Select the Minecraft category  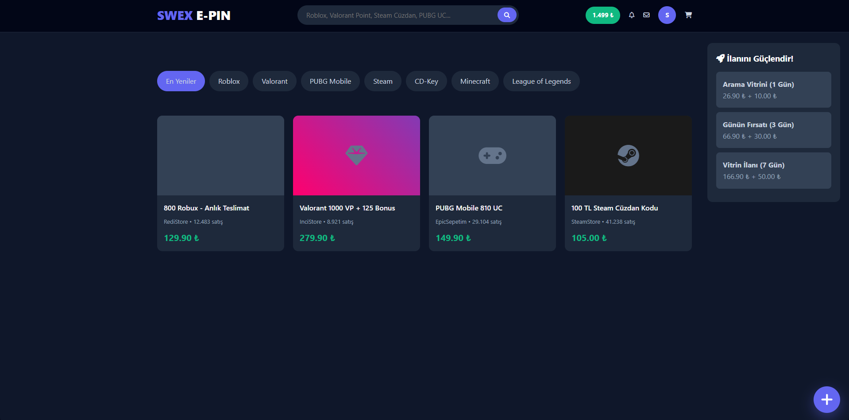(475, 81)
